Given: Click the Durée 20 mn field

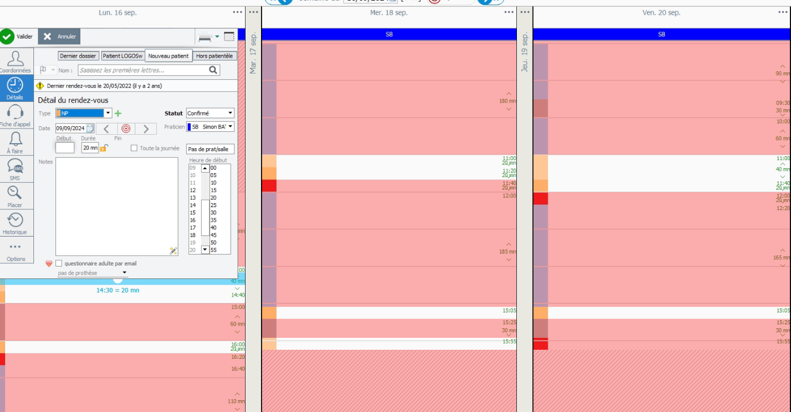Looking at the screenshot, I should point(90,148).
